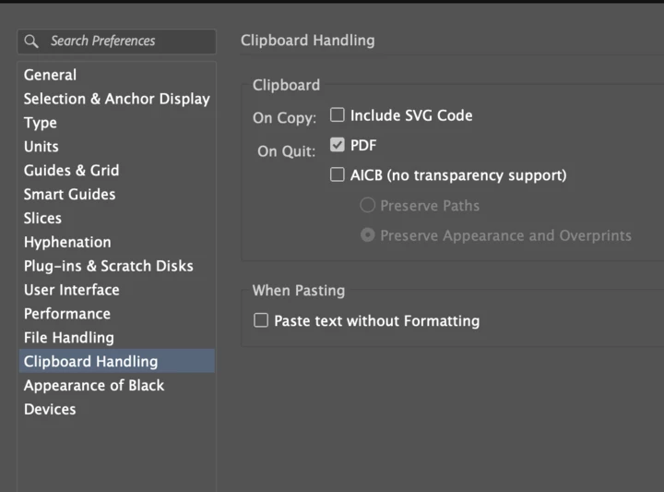Image resolution: width=664 pixels, height=492 pixels.
Task: Click the search magnifier icon
Action: click(32, 42)
